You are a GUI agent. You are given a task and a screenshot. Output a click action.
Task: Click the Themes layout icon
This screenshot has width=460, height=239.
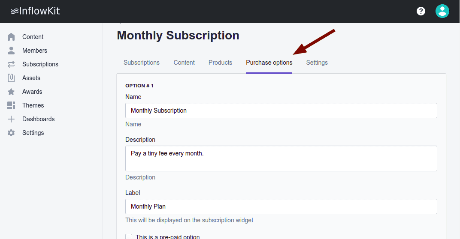click(12, 105)
